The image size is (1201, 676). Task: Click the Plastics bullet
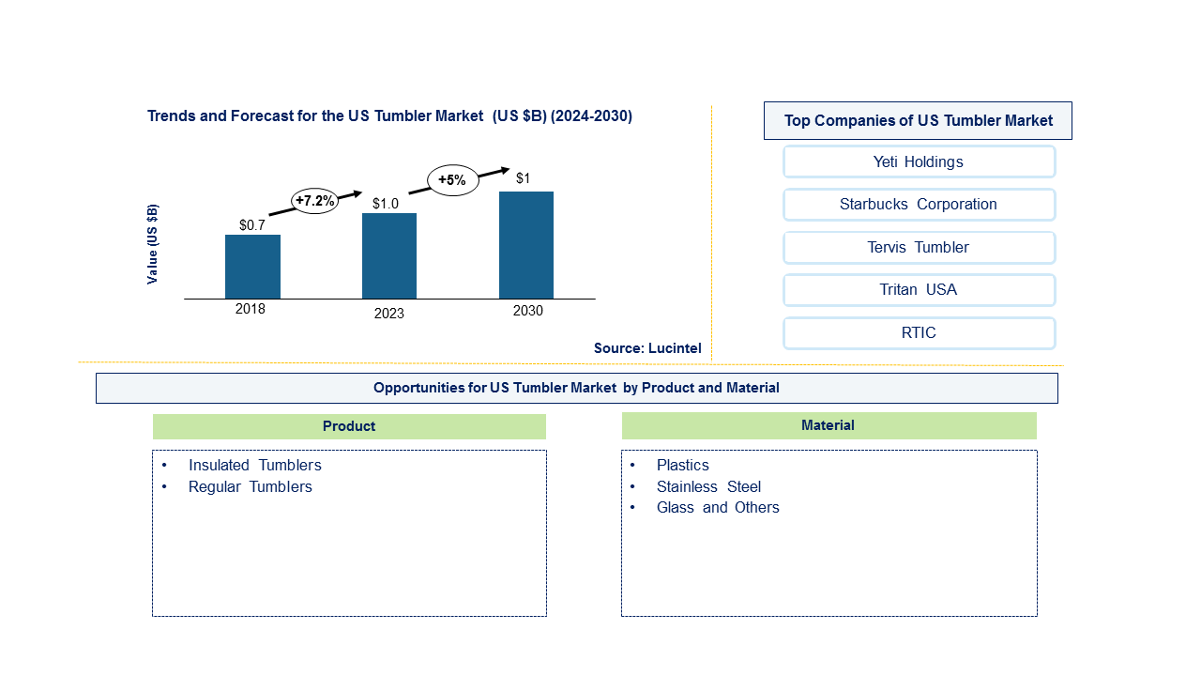682,466
